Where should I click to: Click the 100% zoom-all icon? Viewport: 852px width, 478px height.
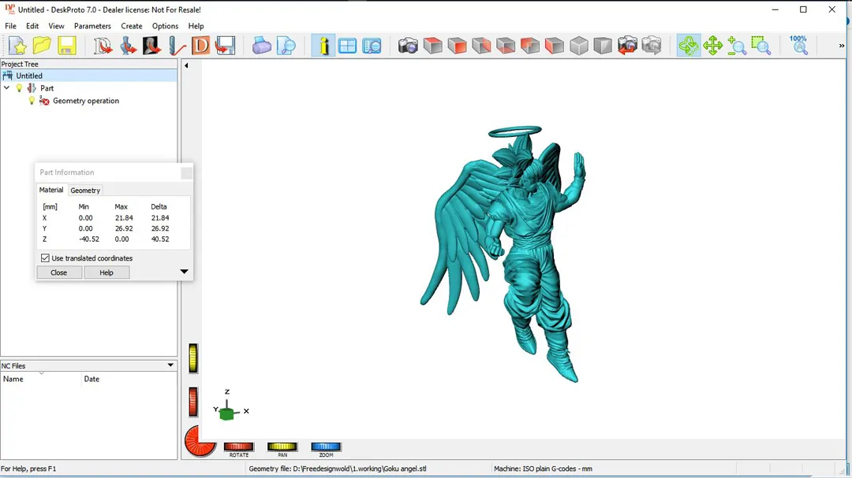click(x=798, y=46)
